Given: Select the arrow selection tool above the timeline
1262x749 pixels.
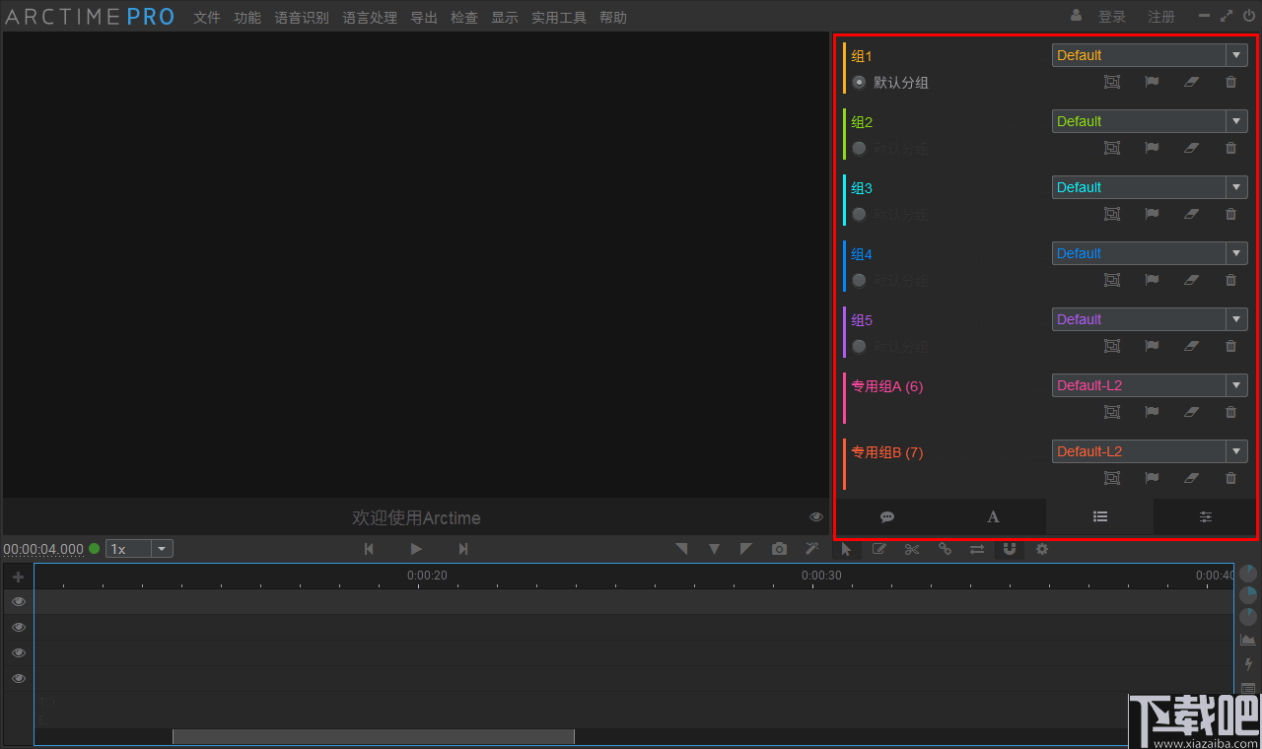Looking at the screenshot, I should tap(846, 549).
